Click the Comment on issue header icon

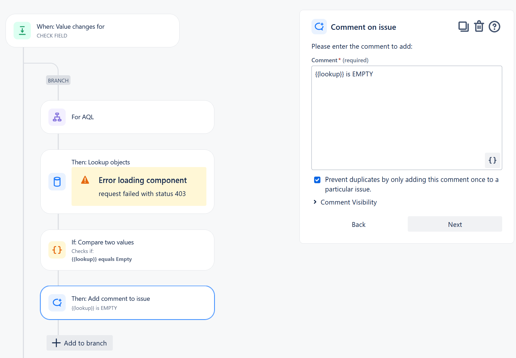pyautogui.click(x=319, y=27)
